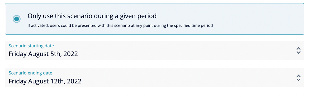Click the down chevron on the ending date field
The height and width of the screenshot is (100, 313).
tap(298, 79)
